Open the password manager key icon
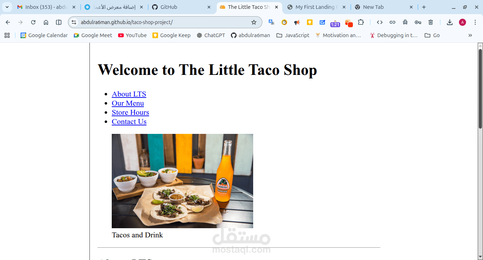Image resolution: width=483 pixels, height=260 pixels. click(418, 22)
